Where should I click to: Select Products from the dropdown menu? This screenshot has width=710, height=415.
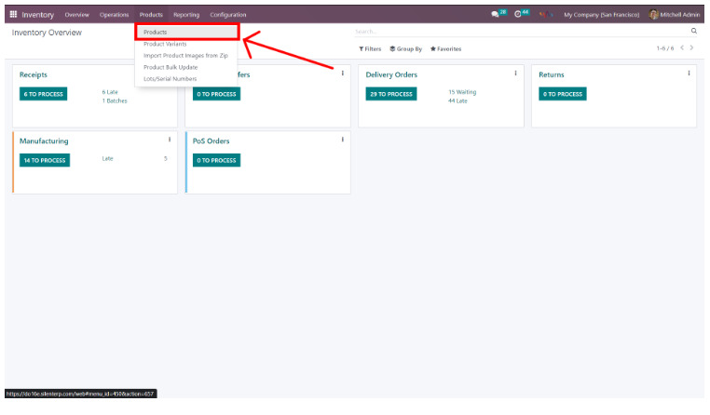[156, 33]
